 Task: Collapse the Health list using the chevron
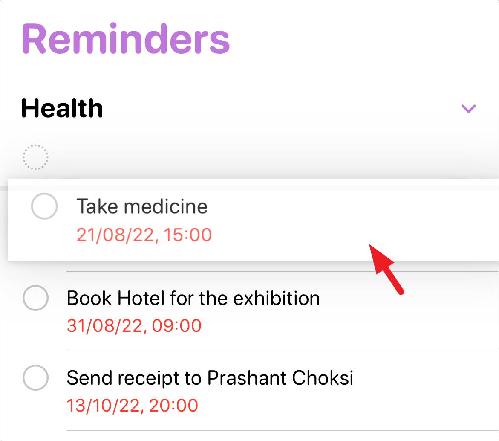tap(468, 109)
